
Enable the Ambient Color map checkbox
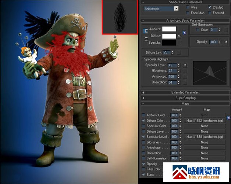point(143,115)
